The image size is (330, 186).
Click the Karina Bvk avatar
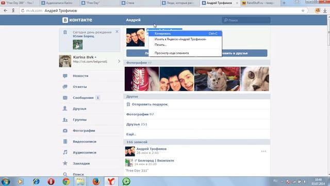point(65,61)
